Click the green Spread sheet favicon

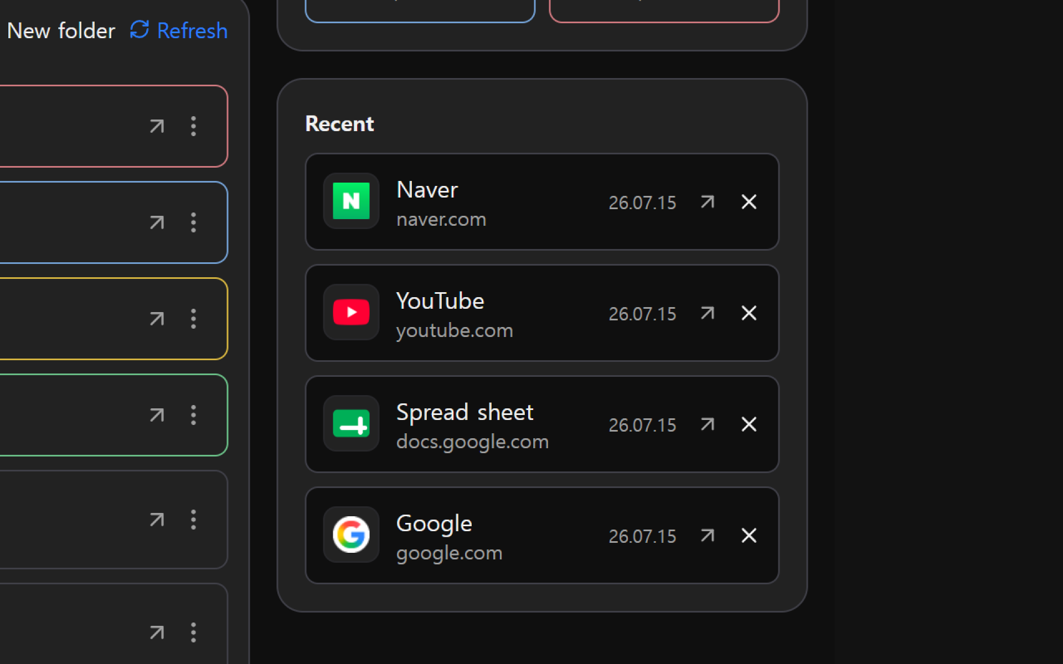click(x=351, y=423)
